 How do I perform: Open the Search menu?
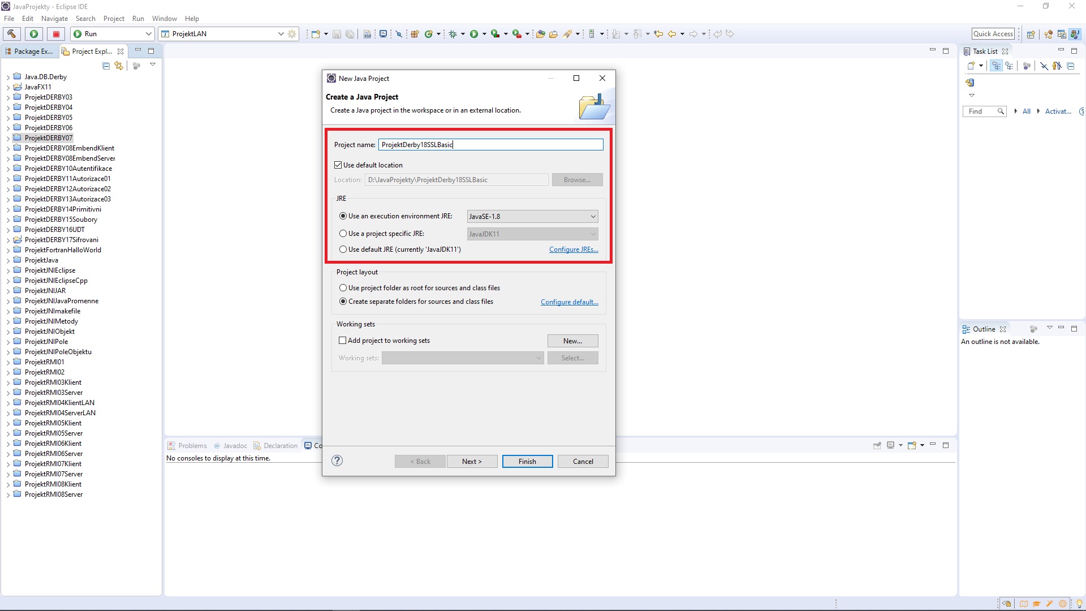coord(84,19)
